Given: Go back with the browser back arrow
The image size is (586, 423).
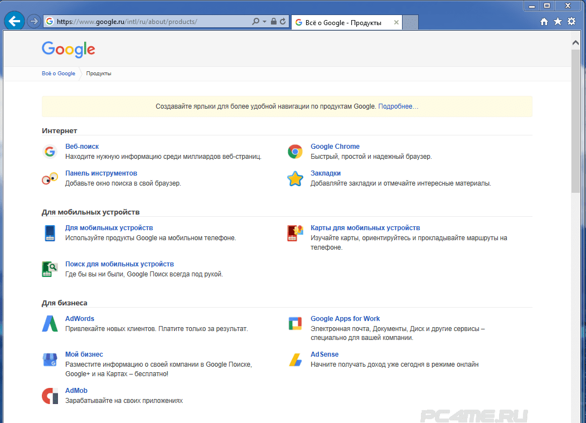Looking at the screenshot, I should click(x=14, y=21).
